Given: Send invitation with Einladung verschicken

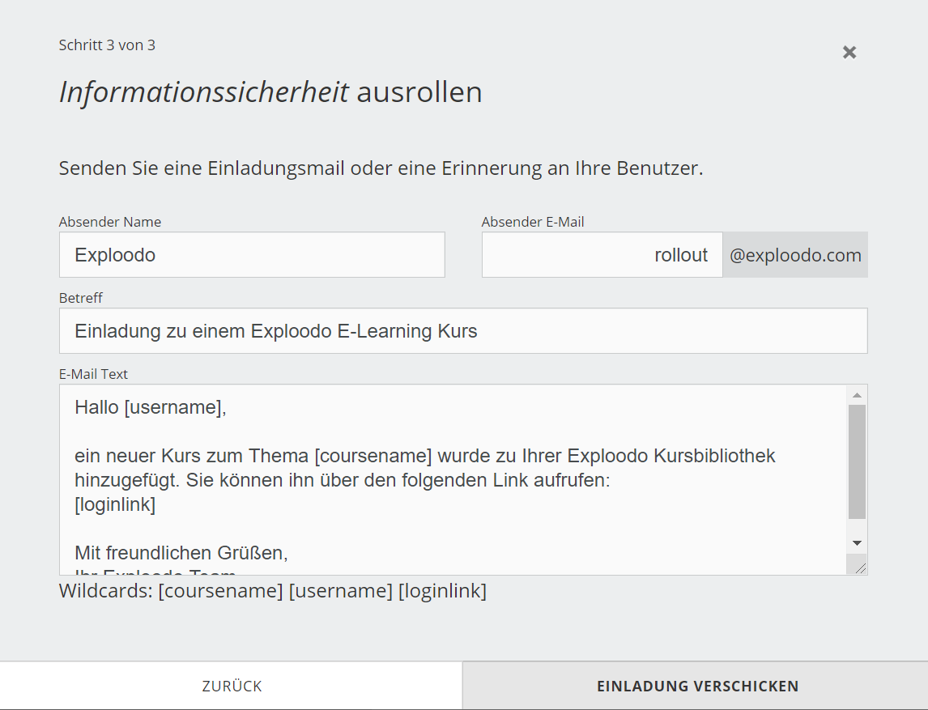Looking at the screenshot, I should (697, 687).
